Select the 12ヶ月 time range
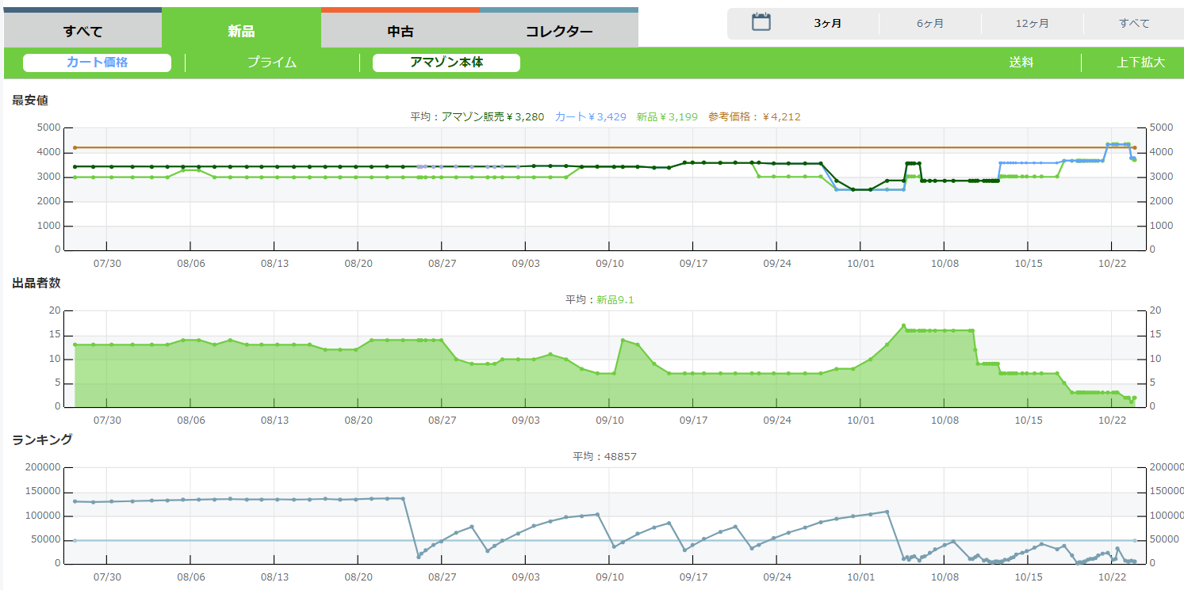1184x590 pixels. click(1032, 24)
